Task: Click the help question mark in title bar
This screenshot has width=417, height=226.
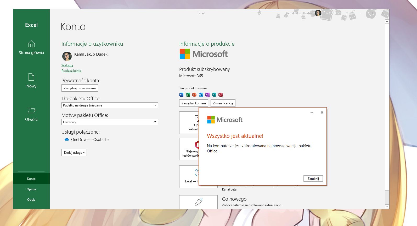Action: click(x=347, y=13)
